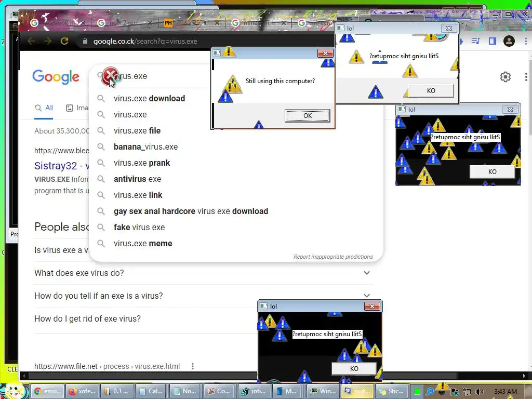Viewport: 532px width, 399px height.
Task: Click KO in the bottom lol dialog
Action: point(354,368)
